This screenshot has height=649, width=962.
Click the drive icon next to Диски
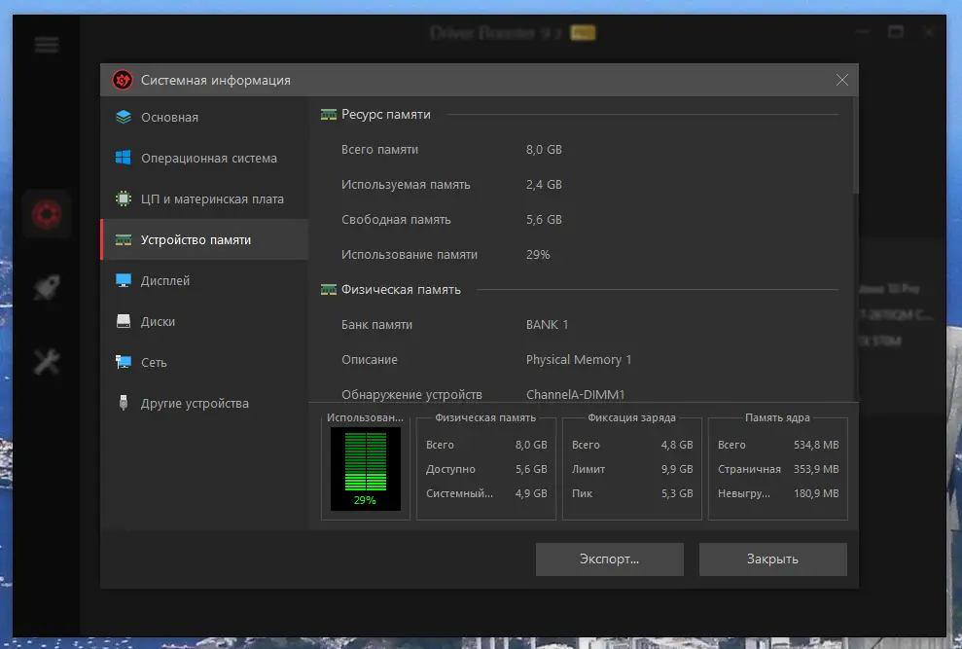pyautogui.click(x=124, y=321)
